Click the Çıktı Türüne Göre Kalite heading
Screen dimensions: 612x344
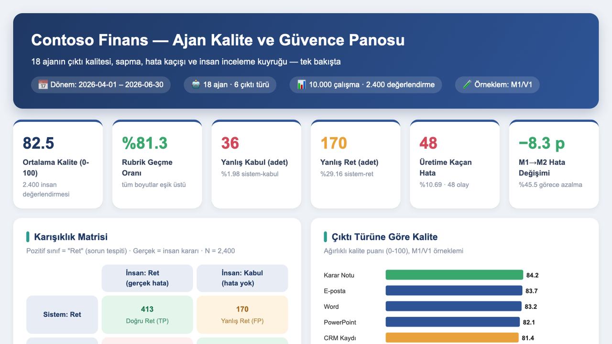[384, 237]
